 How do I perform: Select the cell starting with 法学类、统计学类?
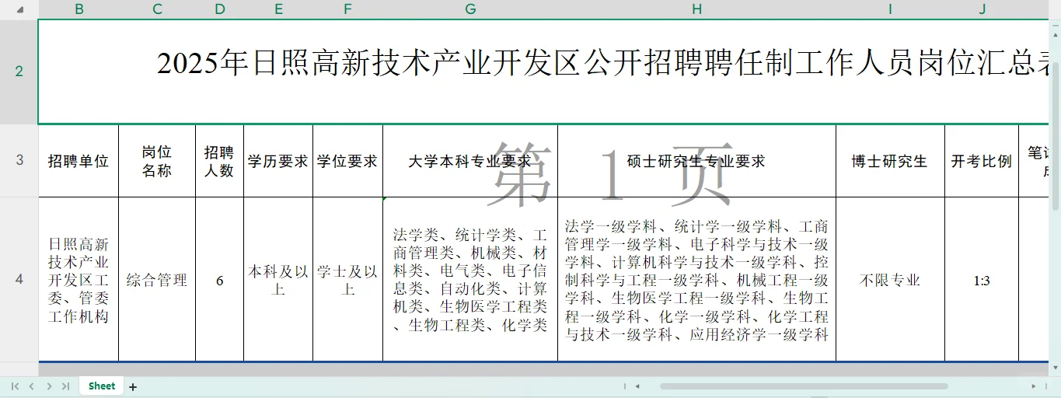[x=470, y=280]
